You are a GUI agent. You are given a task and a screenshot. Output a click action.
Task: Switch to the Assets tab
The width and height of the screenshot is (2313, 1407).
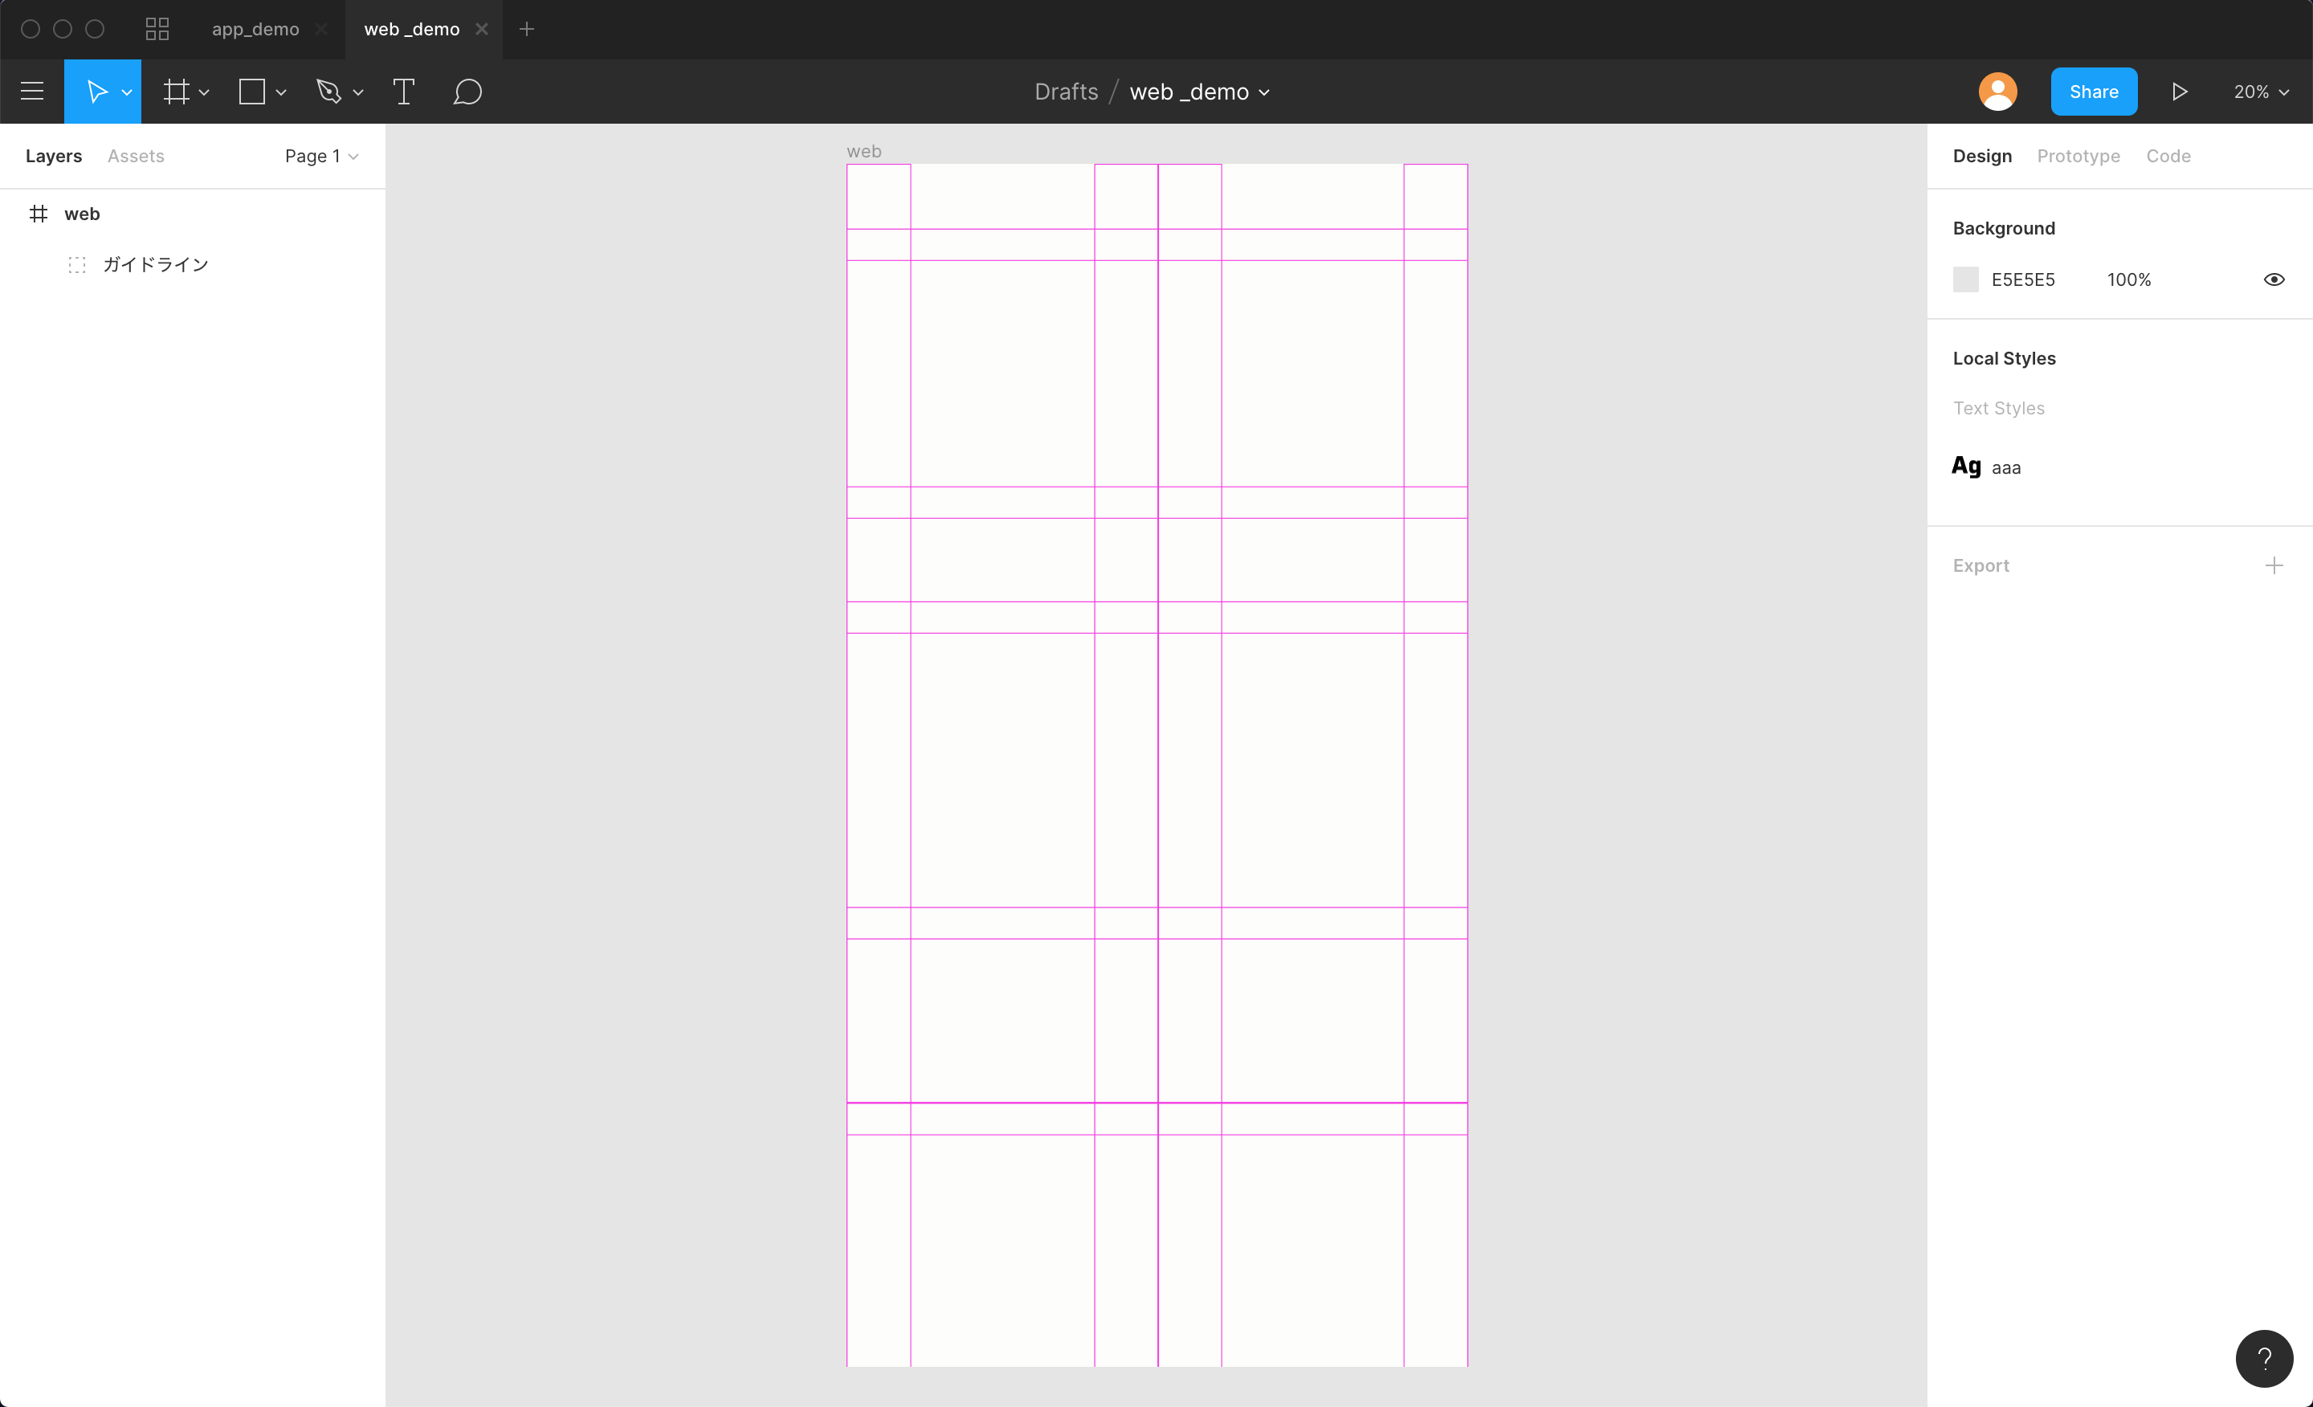[x=136, y=156]
